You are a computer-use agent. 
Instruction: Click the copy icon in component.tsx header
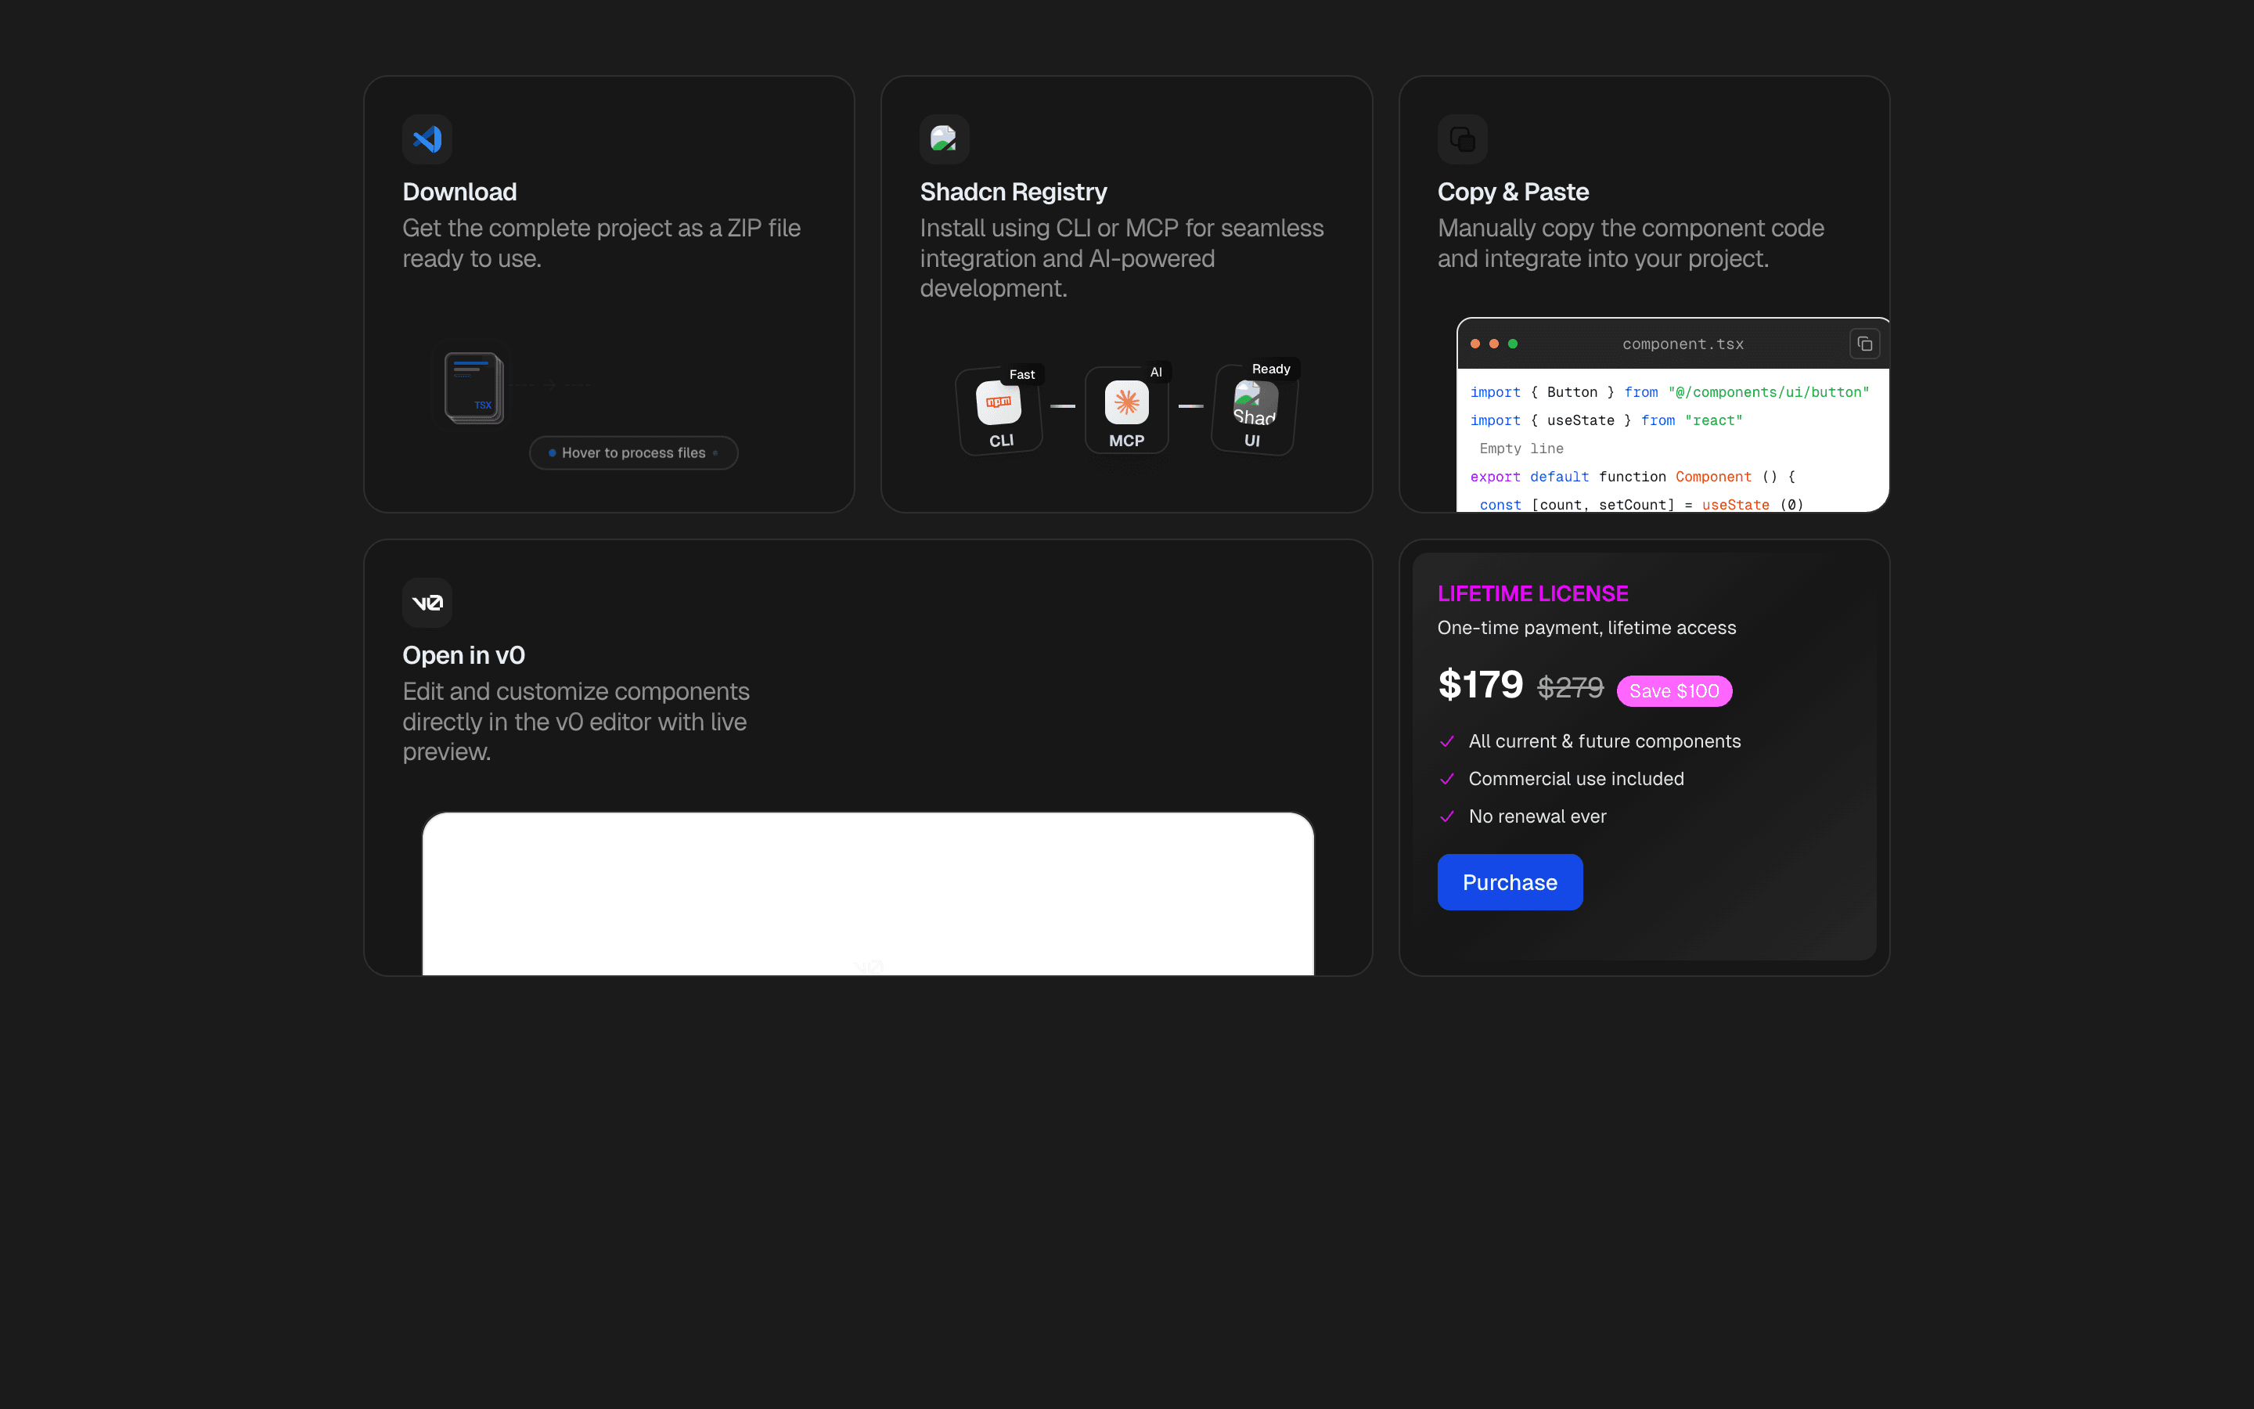[1863, 344]
